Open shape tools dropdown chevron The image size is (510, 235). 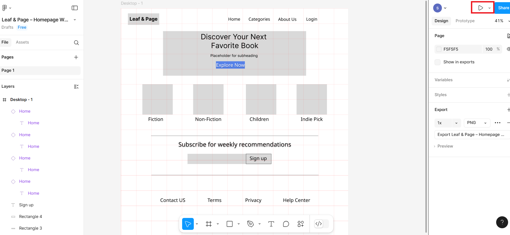[239, 224]
